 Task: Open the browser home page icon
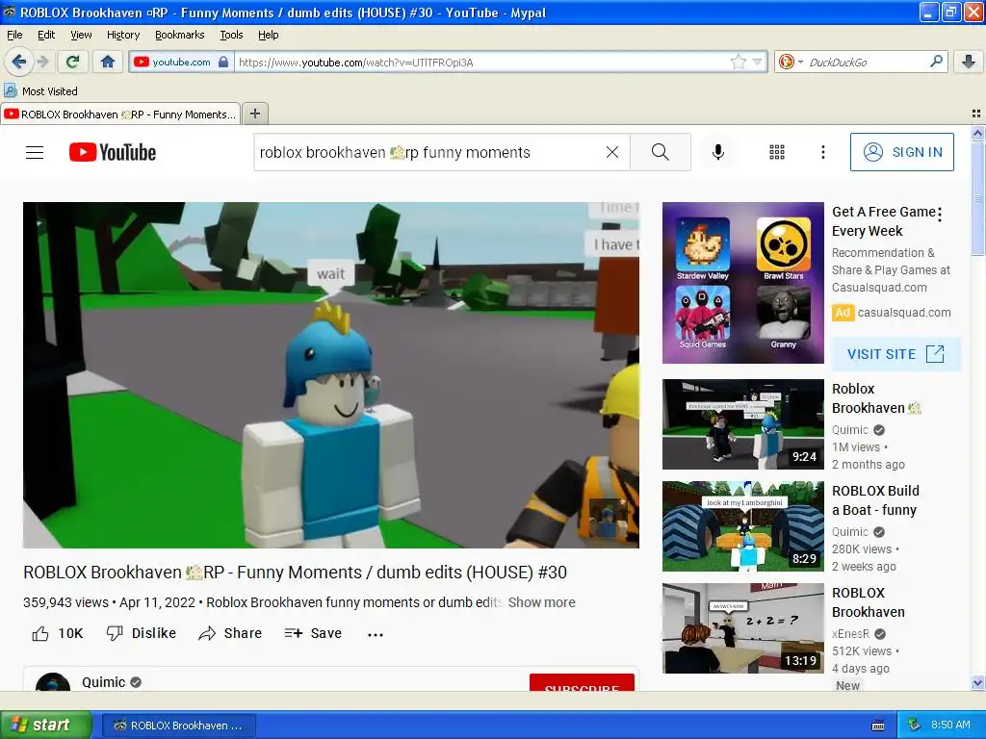pyautogui.click(x=108, y=62)
